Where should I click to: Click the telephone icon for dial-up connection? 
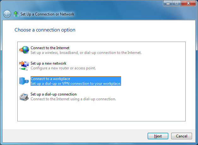[x=24, y=96]
